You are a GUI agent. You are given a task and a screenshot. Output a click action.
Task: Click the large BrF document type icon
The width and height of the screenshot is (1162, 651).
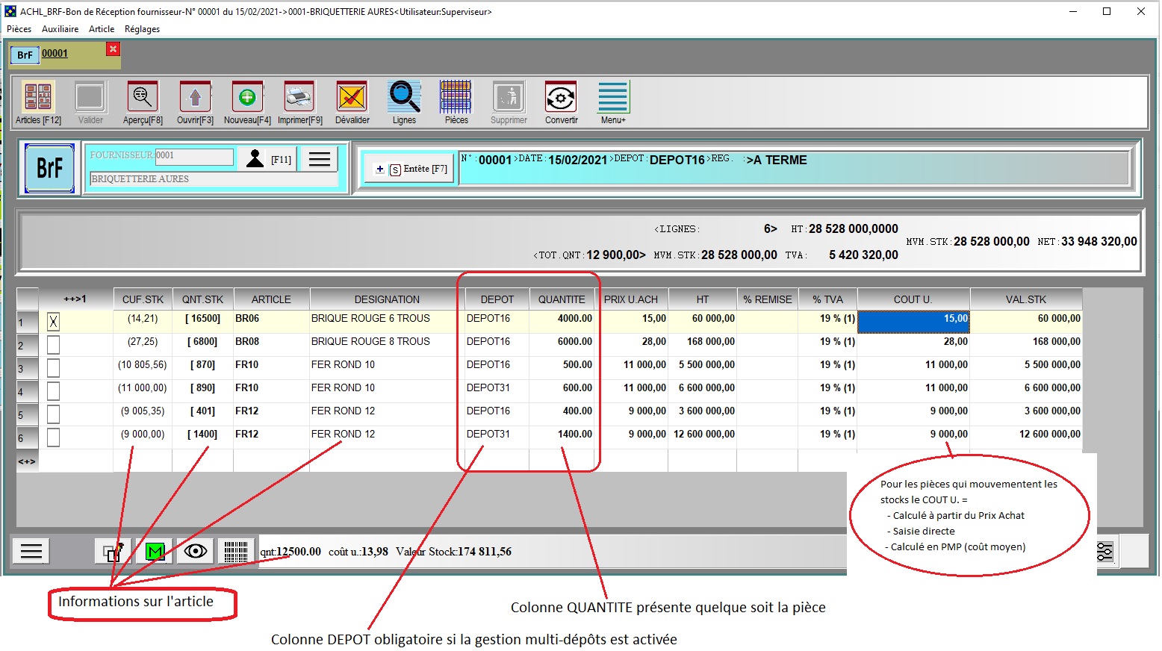[x=50, y=168]
